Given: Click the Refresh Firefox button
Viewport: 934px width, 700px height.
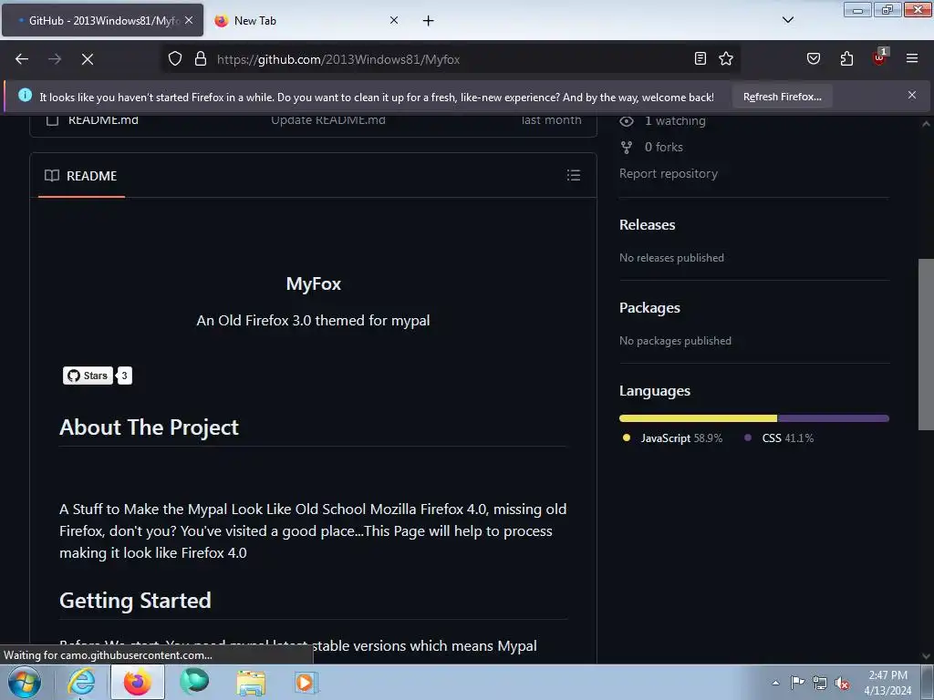Looking at the screenshot, I should click(782, 97).
